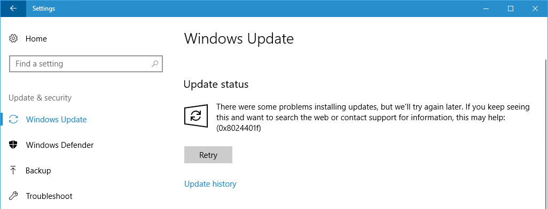Close the Settings window
Viewport: 548px width, 209px height.
[x=535, y=9]
